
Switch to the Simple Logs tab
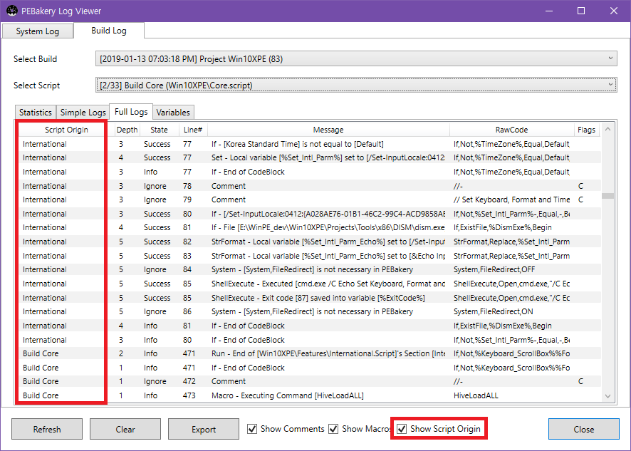pyautogui.click(x=83, y=112)
